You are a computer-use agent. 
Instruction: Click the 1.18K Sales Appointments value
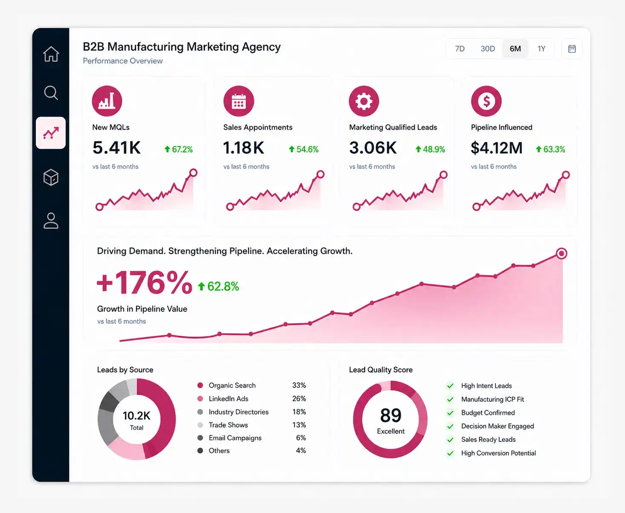tap(243, 148)
